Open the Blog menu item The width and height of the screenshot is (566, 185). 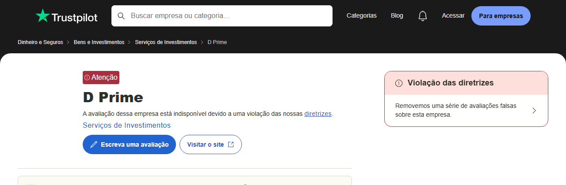[x=397, y=15]
